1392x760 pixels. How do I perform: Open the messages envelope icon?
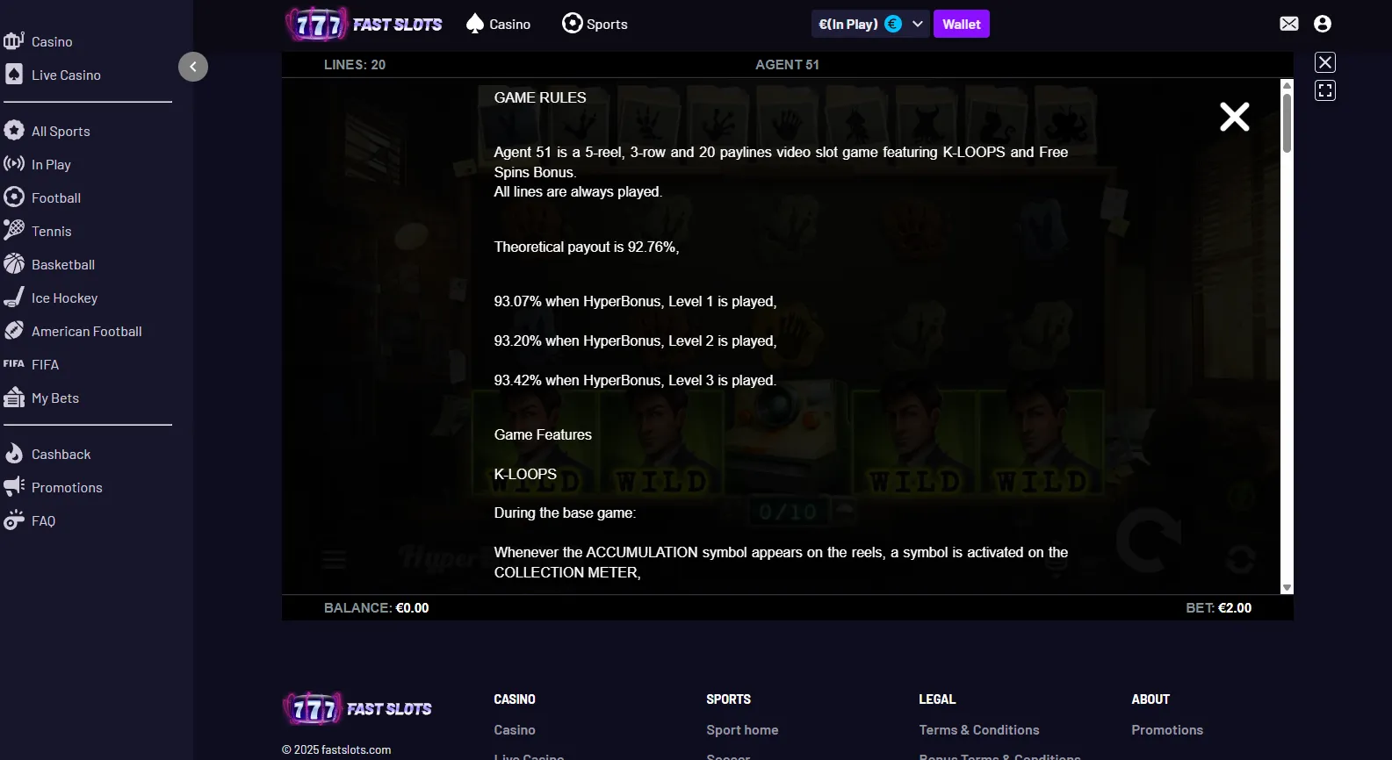pos(1289,24)
